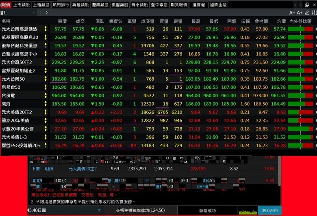Decrease font size with A- icon
The image size is (317, 216).
pos(292,13)
